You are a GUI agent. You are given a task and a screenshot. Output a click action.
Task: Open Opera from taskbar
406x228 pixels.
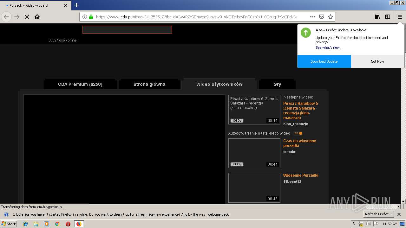68,224
